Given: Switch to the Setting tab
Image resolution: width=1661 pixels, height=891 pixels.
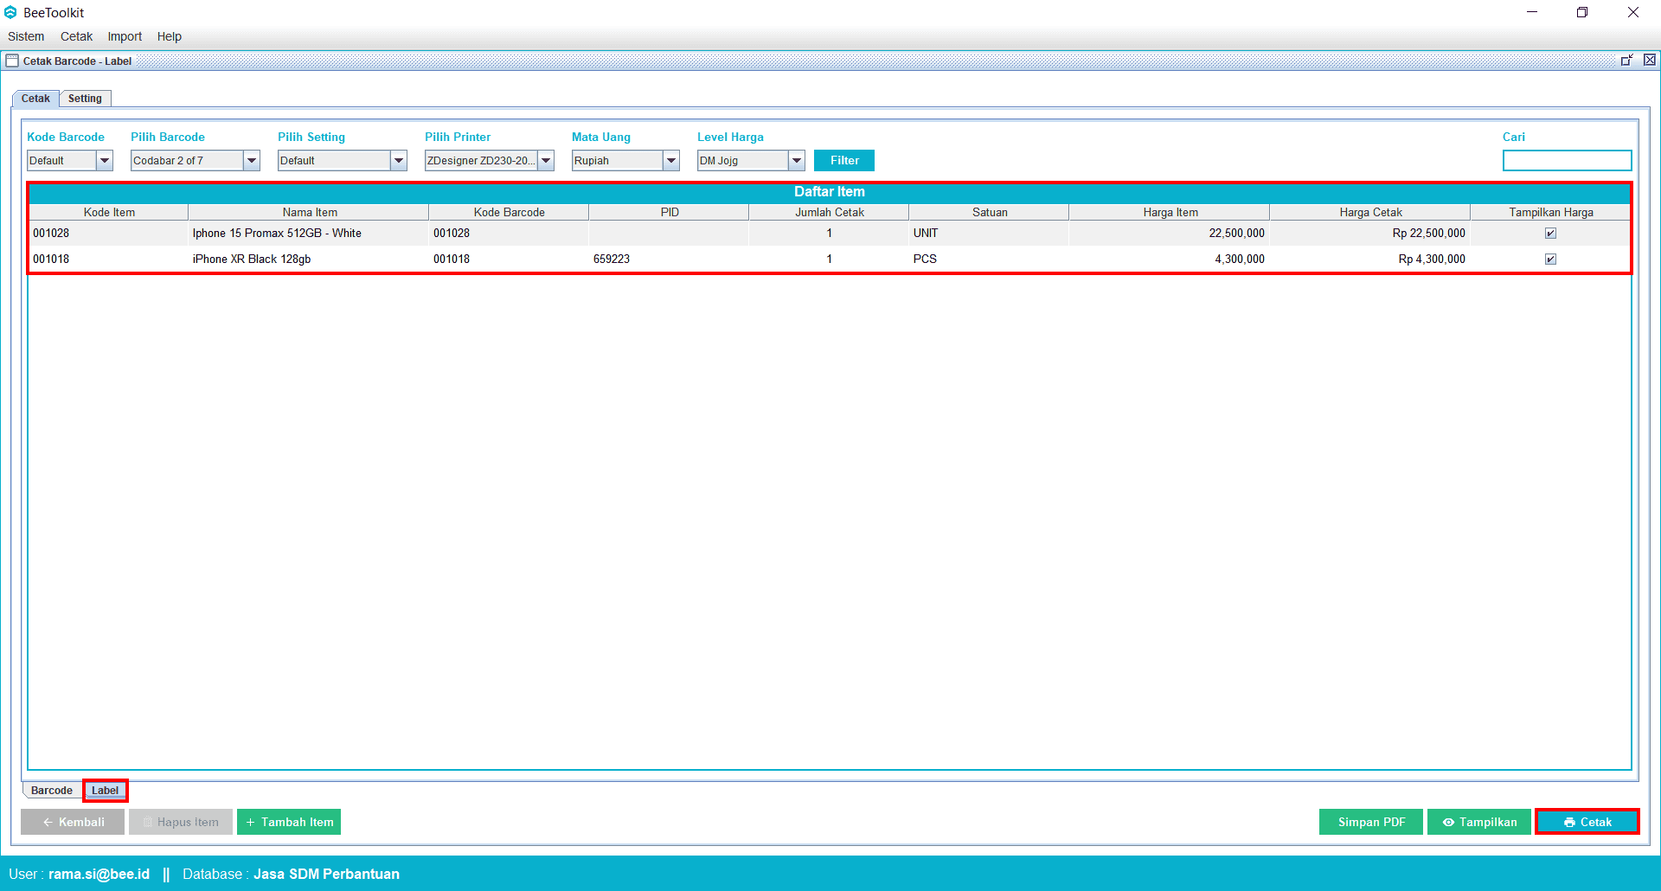Looking at the screenshot, I should [85, 99].
